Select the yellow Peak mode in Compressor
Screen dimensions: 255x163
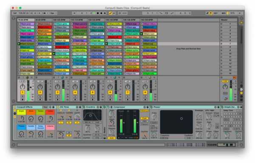click(144, 118)
